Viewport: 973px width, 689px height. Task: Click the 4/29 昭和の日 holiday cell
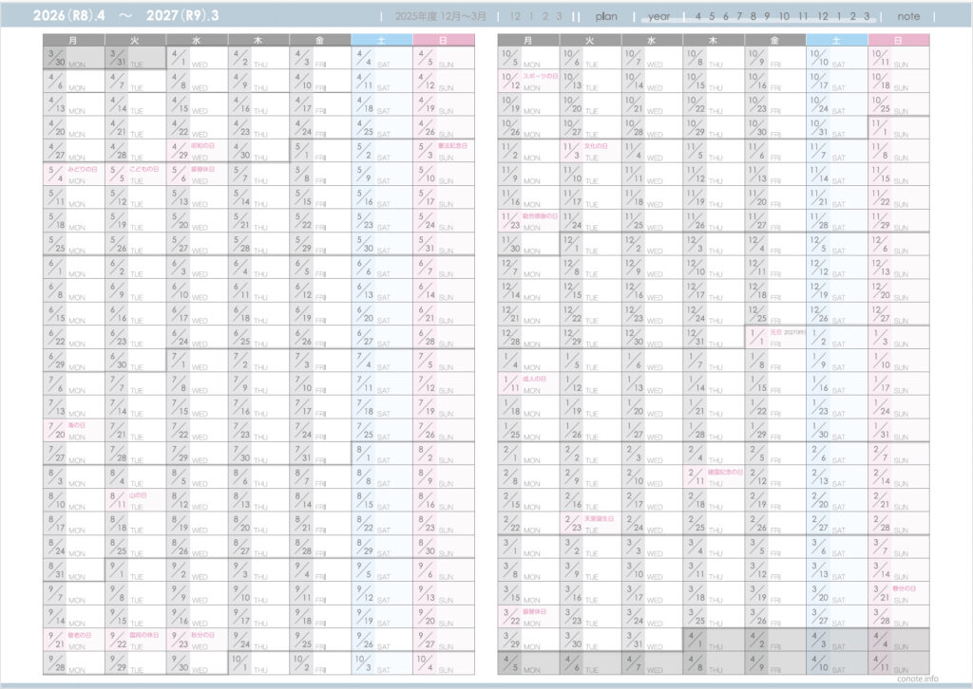pyautogui.click(x=197, y=151)
